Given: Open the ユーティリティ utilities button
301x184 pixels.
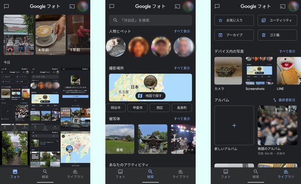Looking at the screenshot, I should [277, 20].
